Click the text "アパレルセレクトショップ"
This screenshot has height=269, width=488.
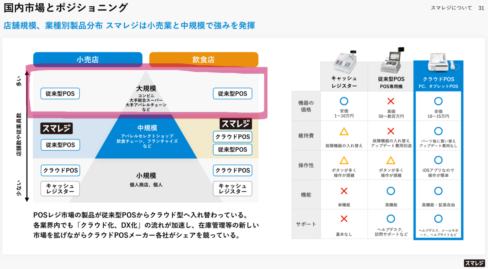pyautogui.click(x=146, y=136)
